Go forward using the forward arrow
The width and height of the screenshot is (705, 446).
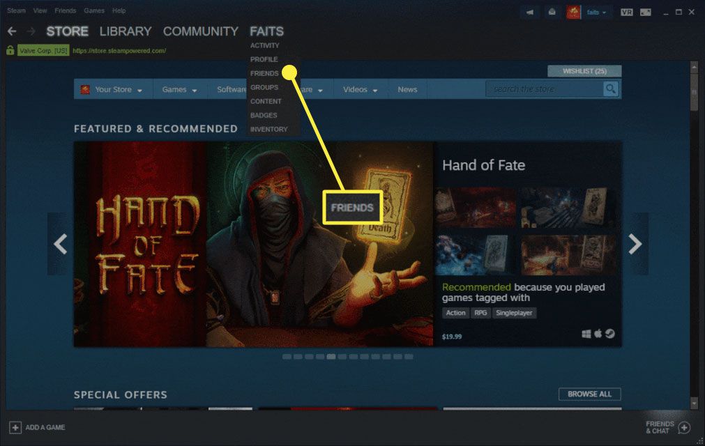coord(31,31)
